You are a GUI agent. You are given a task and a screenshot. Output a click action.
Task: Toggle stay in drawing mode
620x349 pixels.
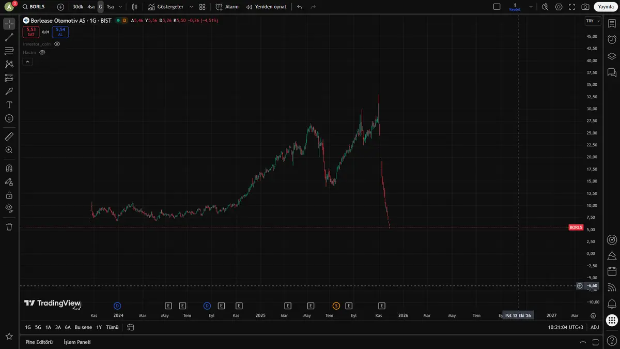tap(9, 181)
